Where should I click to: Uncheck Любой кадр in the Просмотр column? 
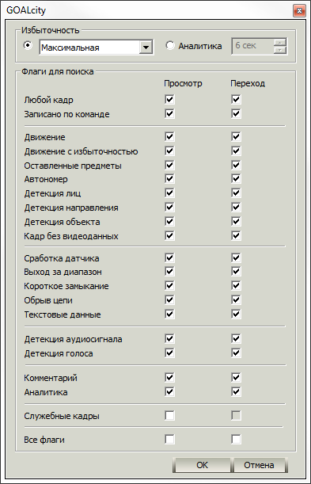(x=169, y=99)
